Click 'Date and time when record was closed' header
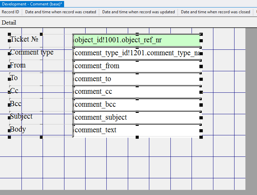257x195 pixels. pos(215,12)
